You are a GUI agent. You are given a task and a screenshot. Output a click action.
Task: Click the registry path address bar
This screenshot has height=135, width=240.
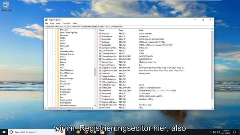pos(129,27)
